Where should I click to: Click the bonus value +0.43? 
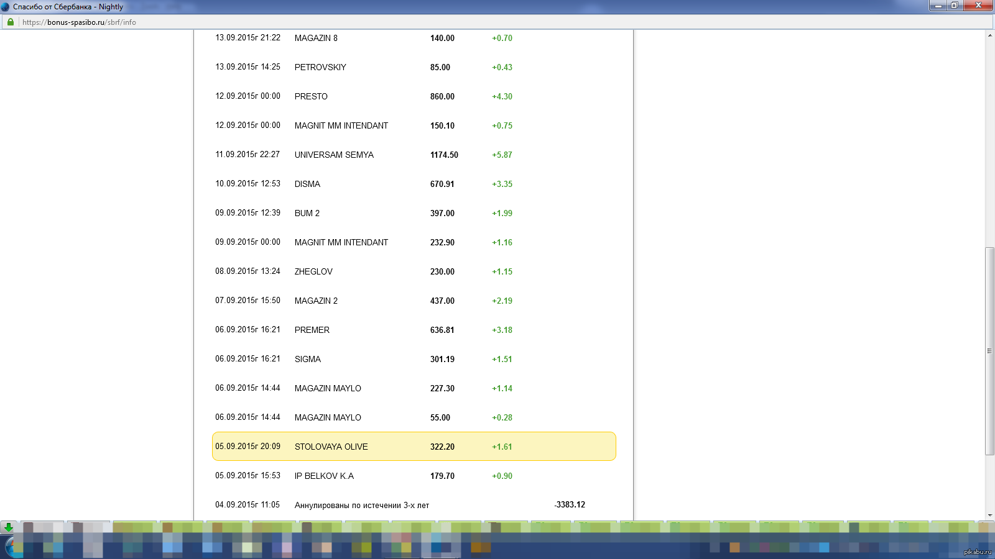[x=502, y=67]
